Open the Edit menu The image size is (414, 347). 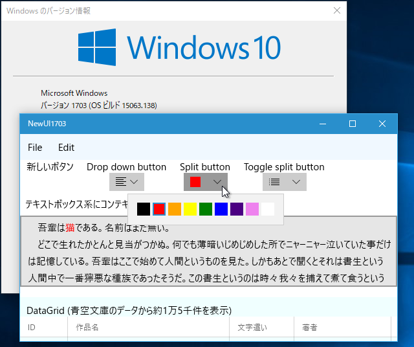pos(66,148)
